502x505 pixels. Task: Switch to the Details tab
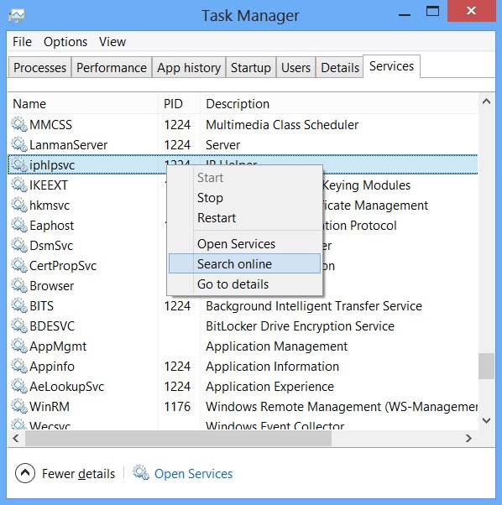(340, 68)
